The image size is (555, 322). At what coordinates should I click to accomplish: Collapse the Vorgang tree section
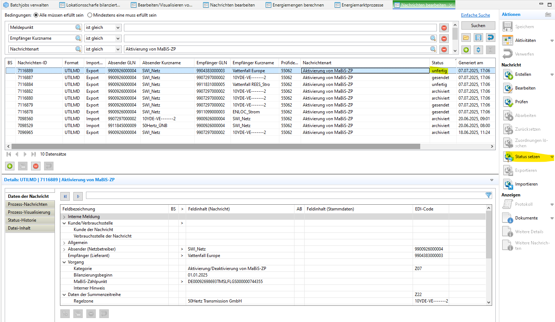(x=64, y=262)
